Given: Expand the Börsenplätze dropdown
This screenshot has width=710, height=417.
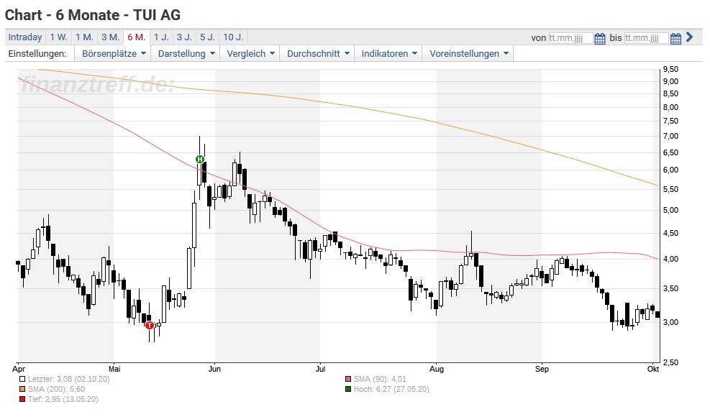Looking at the screenshot, I should click(x=113, y=53).
